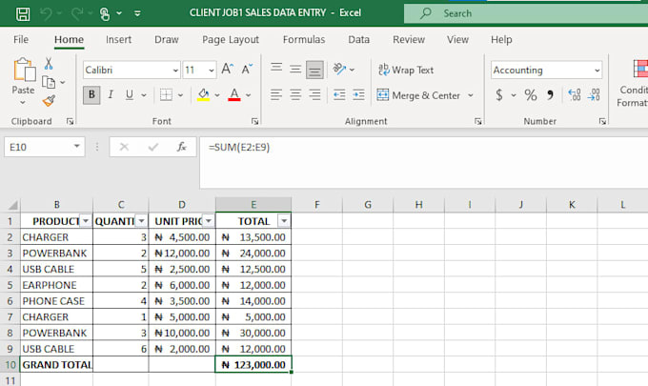Click Merge & Center
Image resolution: width=648 pixels, height=386 pixels.
418,95
